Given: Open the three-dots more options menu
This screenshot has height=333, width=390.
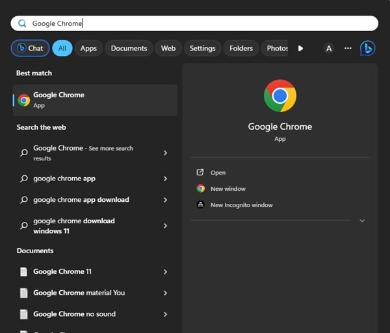Looking at the screenshot, I should [348, 48].
